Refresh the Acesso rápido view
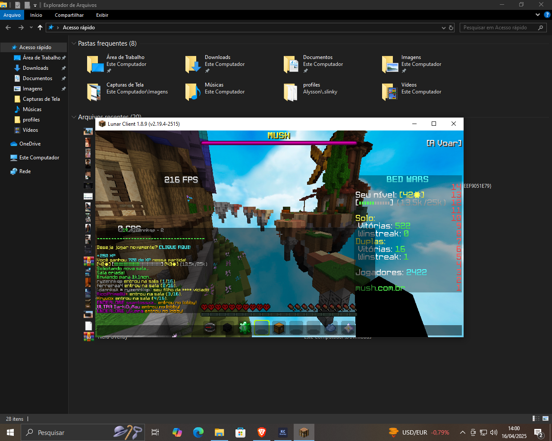552x441 pixels. coord(451,28)
